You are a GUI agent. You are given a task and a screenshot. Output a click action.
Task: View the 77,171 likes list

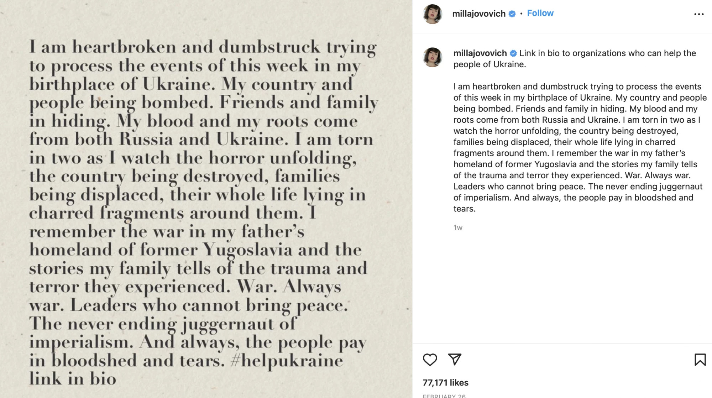pos(445,383)
